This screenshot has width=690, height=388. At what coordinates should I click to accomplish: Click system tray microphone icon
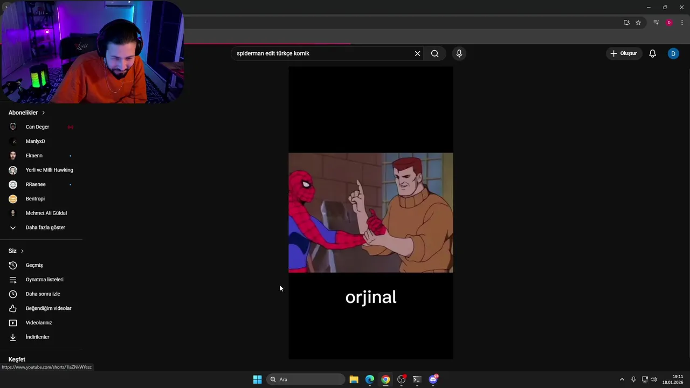[x=633, y=379]
